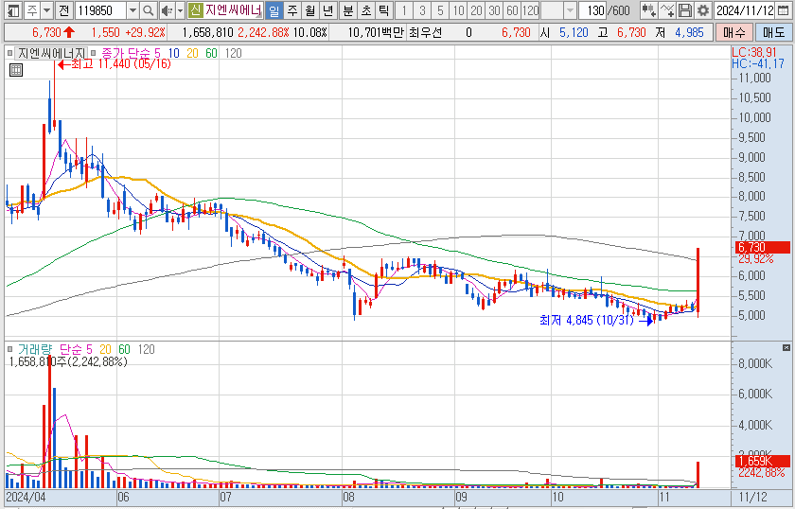
Task: Select the 일 daily chart tab
Action: (x=274, y=10)
